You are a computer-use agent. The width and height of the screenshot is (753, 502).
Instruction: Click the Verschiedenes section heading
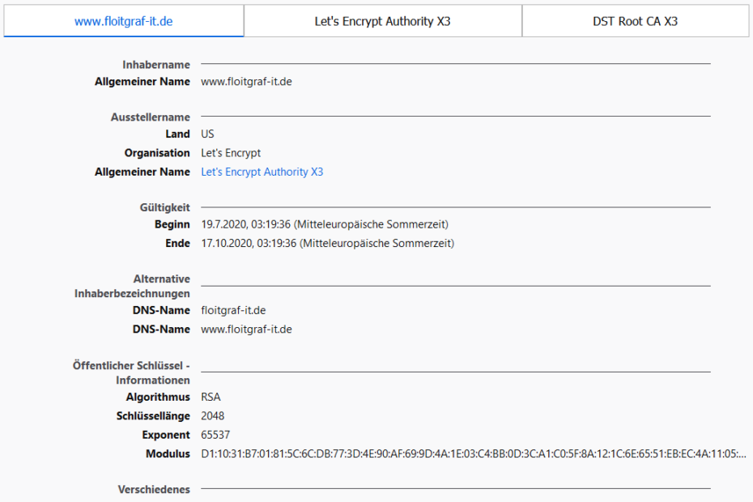click(x=154, y=490)
